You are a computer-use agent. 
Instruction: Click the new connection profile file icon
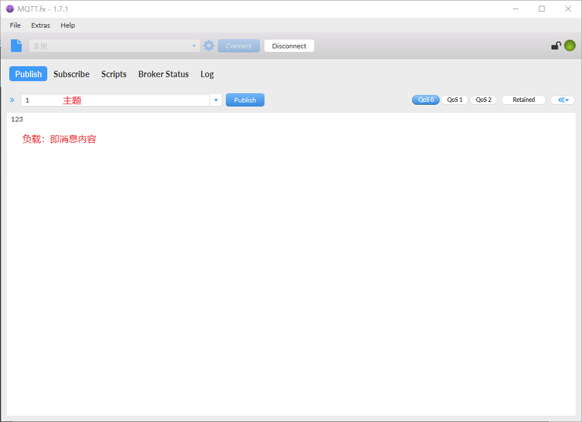click(x=16, y=45)
